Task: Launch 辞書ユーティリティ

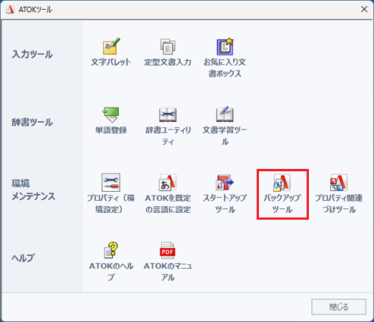Action: click(x=168, y=126)
